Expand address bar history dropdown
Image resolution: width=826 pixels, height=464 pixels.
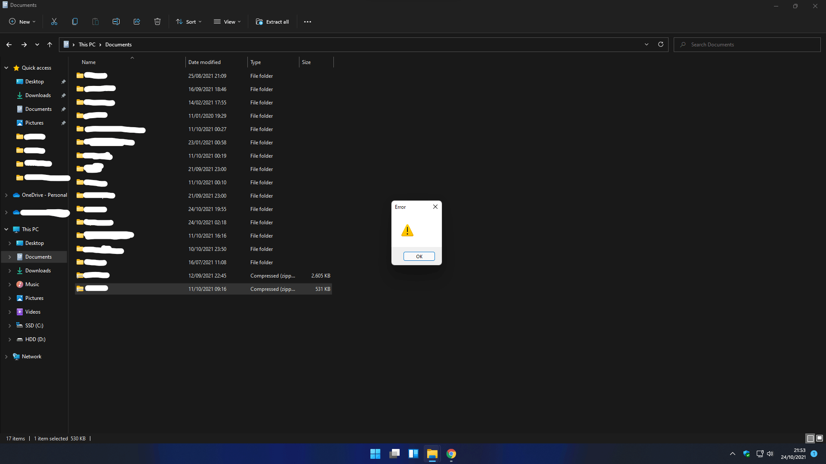click(x=646, y=44)
